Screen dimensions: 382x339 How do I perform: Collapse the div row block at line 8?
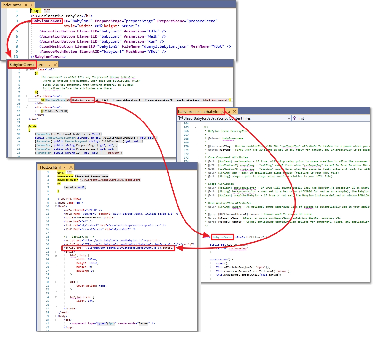point(27,96)
